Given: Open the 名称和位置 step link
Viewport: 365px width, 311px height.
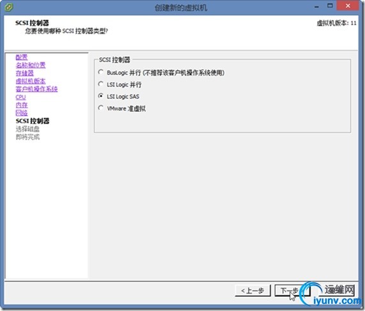Looking at the screenshot, I should pyautogui.click(x=31, y=65).
